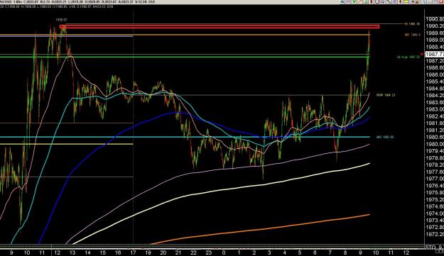The image size is (444, 256).
Task: Click the green checkmark toolbar icon
Action: coord(354,1)
